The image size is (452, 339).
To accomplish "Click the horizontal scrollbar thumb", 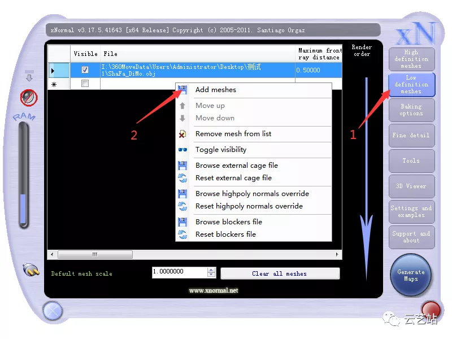I will (x=95, y=255).
